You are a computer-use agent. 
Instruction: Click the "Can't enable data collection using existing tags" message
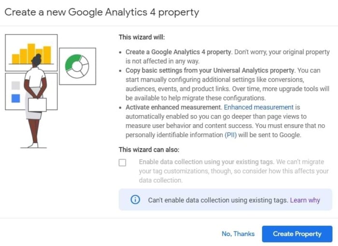(218, 200)
